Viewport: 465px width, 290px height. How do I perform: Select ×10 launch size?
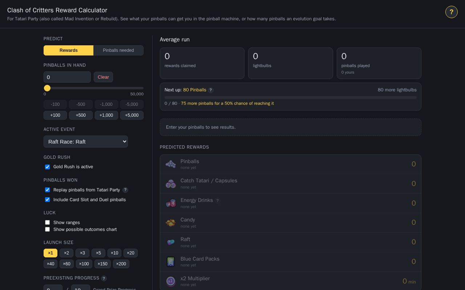click(114, 253)
